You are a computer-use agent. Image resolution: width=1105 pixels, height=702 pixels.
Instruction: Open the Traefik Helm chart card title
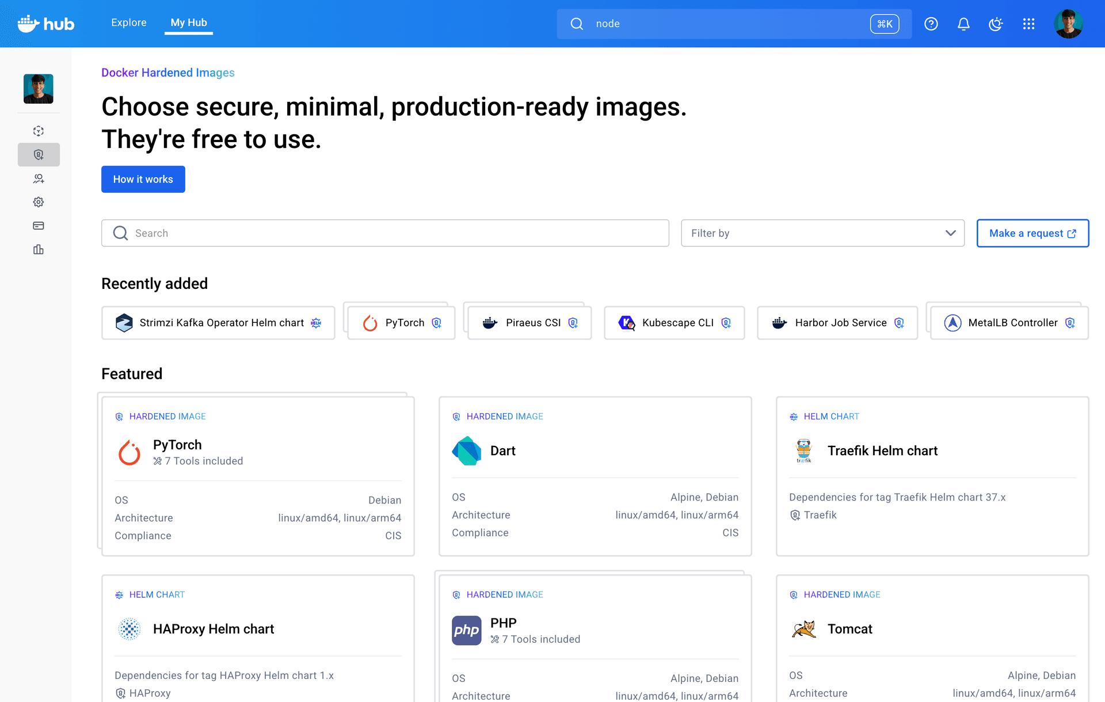click(882, 451)
